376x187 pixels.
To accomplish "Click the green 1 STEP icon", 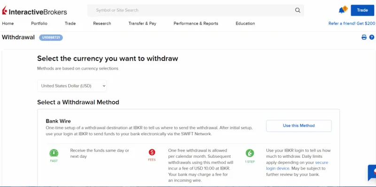I will 250,153.
